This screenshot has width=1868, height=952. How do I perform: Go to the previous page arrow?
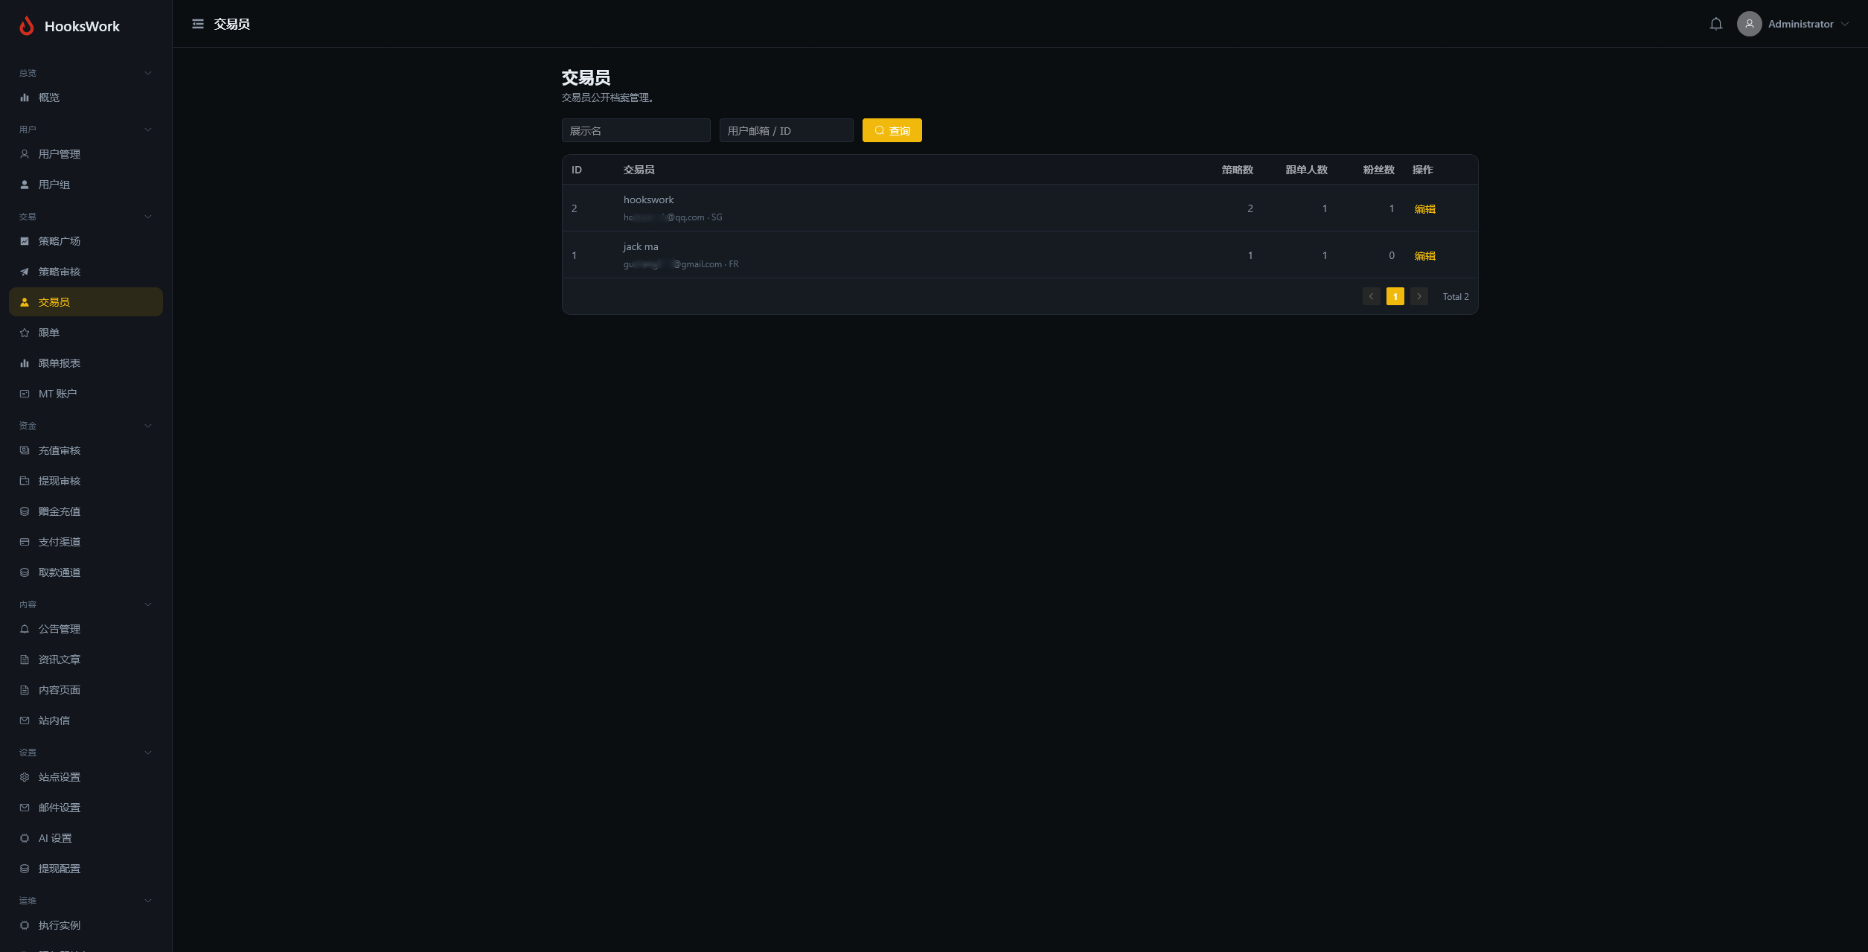click(x=1371, y=296)
